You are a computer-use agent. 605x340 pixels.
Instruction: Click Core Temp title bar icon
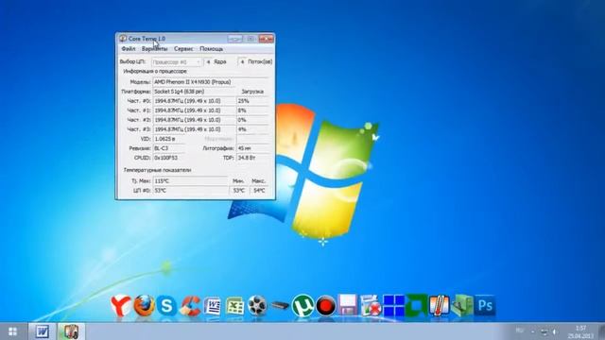tap(123, 38)
